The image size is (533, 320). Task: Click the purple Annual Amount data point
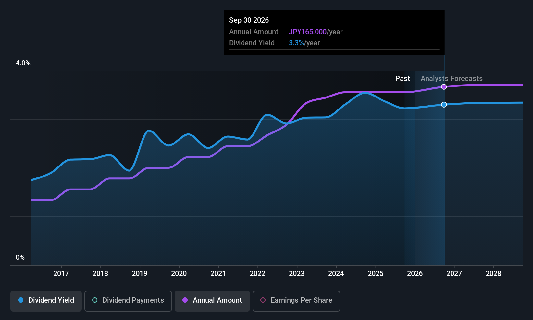pyautogui.click(x=444, y=87)
